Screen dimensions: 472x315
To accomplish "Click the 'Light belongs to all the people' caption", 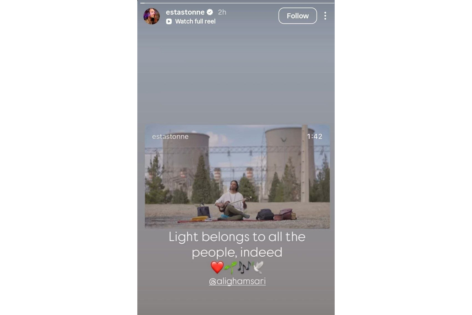I will click(x=237, y=245).
